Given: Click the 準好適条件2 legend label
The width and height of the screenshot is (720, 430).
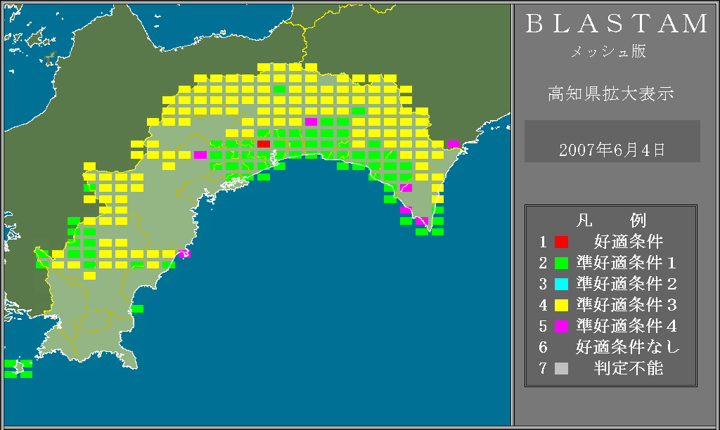Looking at the screenshot, I should [x=626, y=284].
